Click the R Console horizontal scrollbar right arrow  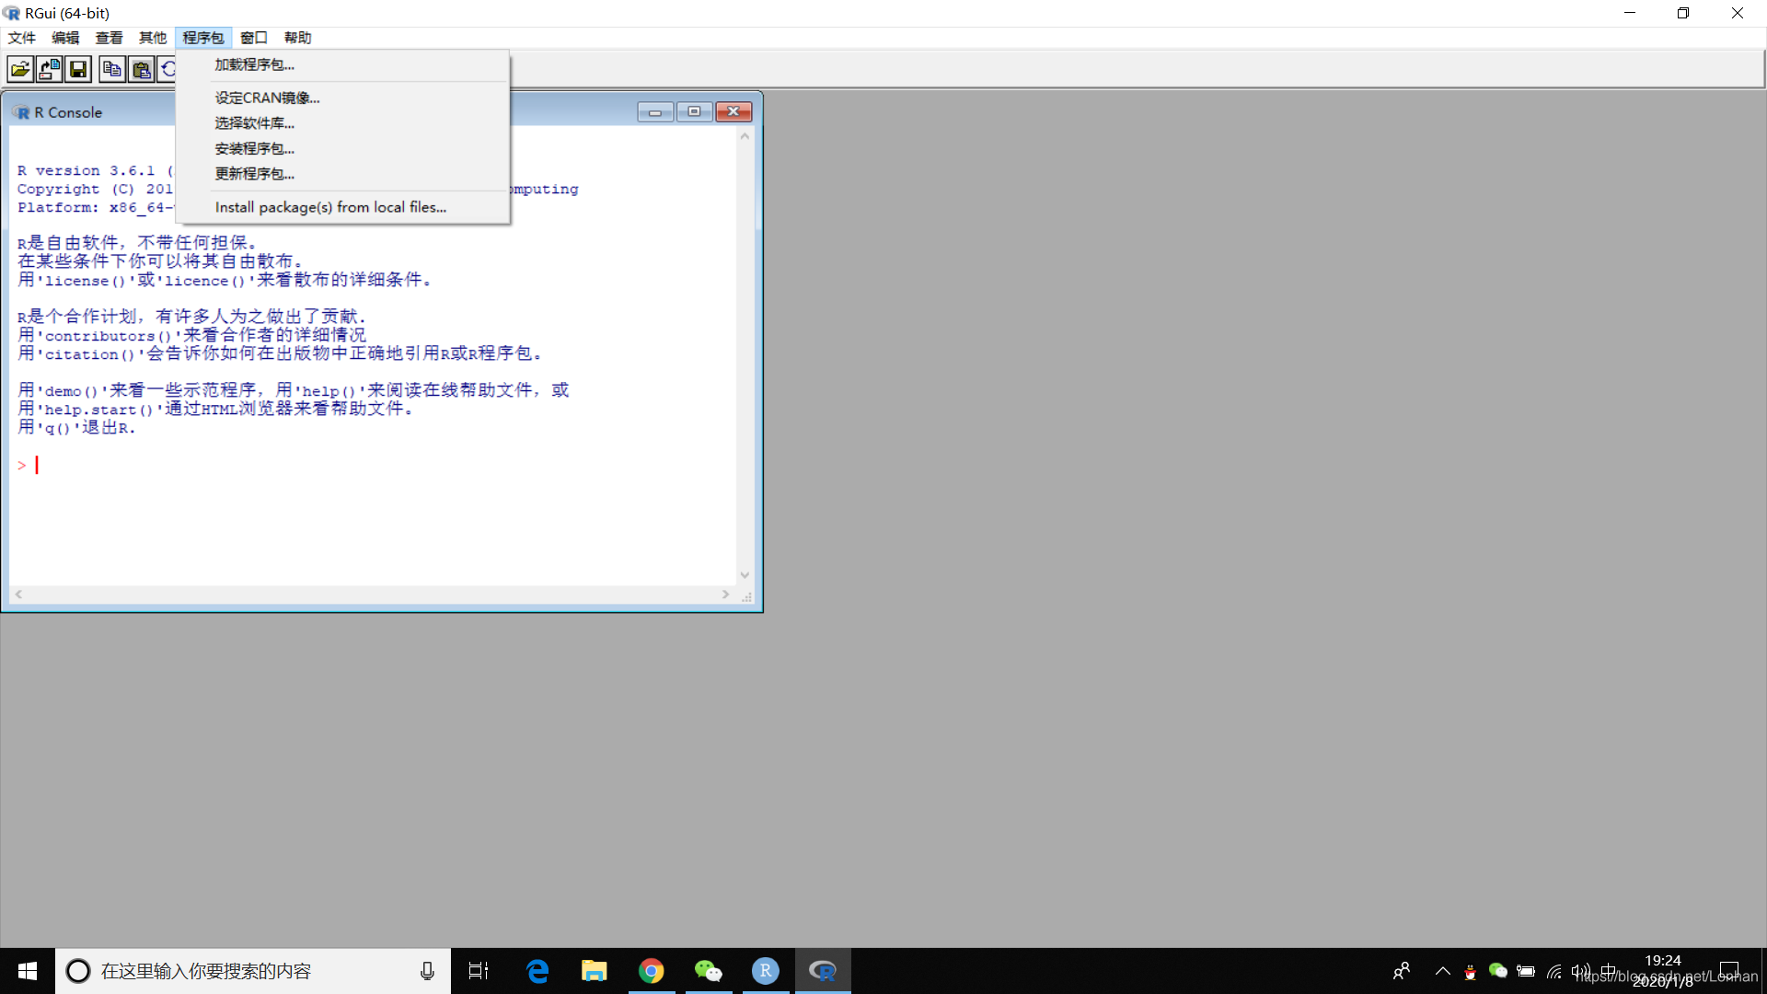point(725,595)
